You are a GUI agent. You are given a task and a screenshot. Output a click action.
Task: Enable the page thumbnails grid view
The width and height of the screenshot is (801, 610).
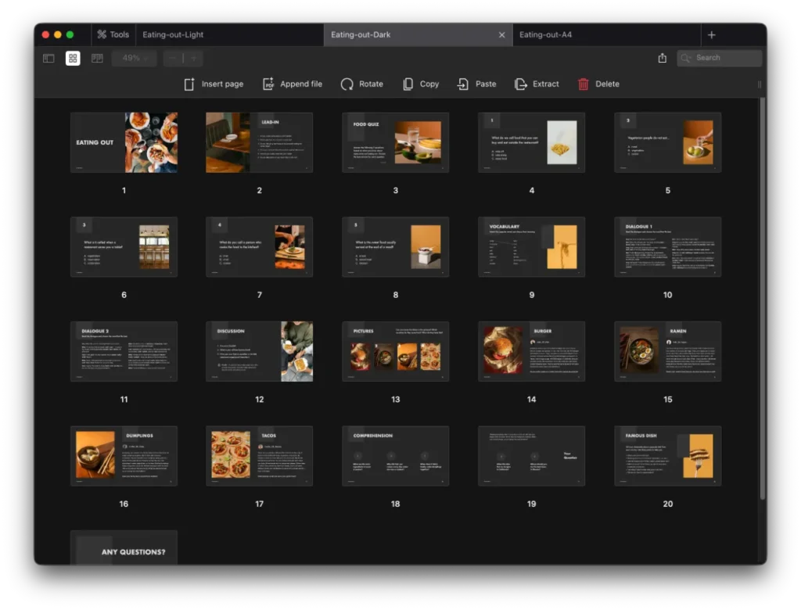pyautogui.click(x=72, y=58)
